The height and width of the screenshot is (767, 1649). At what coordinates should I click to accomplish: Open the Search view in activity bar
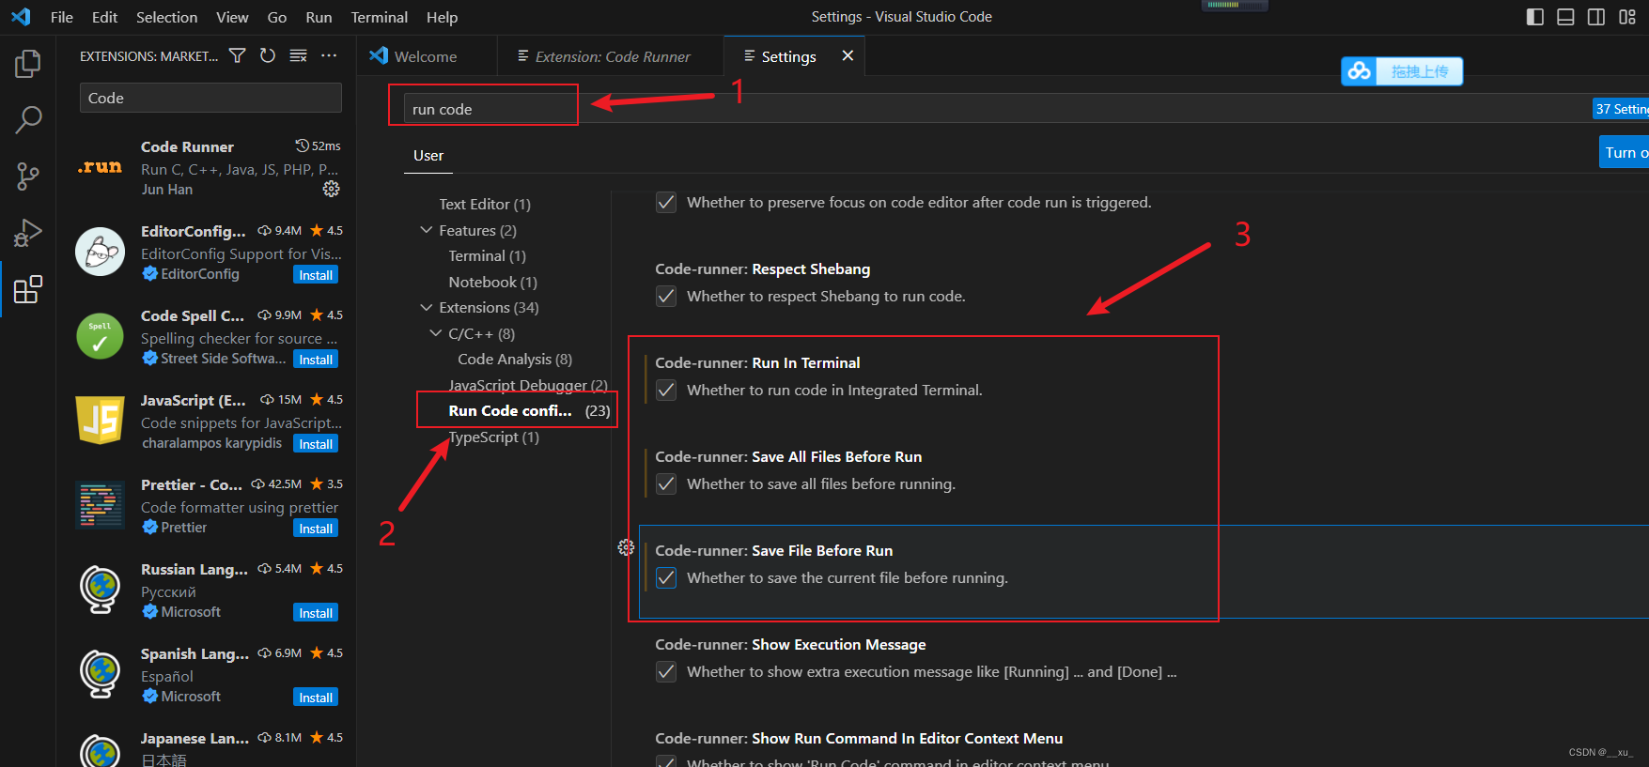tap(28, 119)
